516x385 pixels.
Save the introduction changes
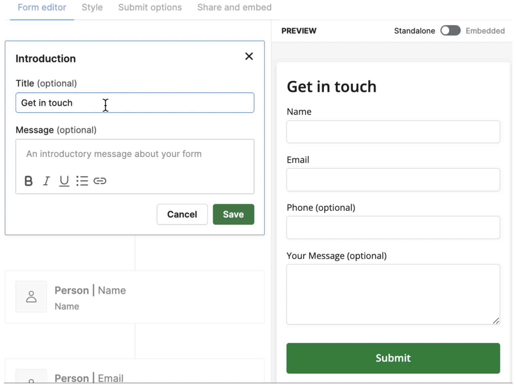tap(233, 214)
